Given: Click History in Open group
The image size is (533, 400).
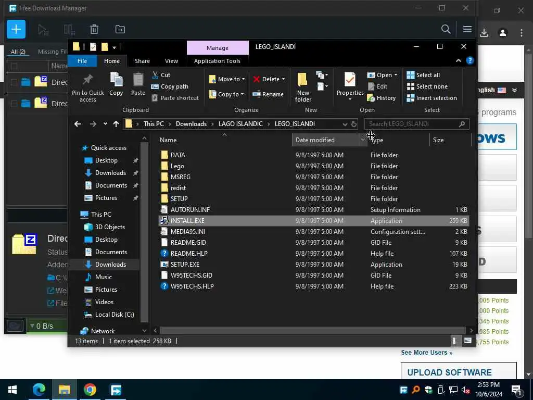Looking at the screenshot, I should point(382,98).
